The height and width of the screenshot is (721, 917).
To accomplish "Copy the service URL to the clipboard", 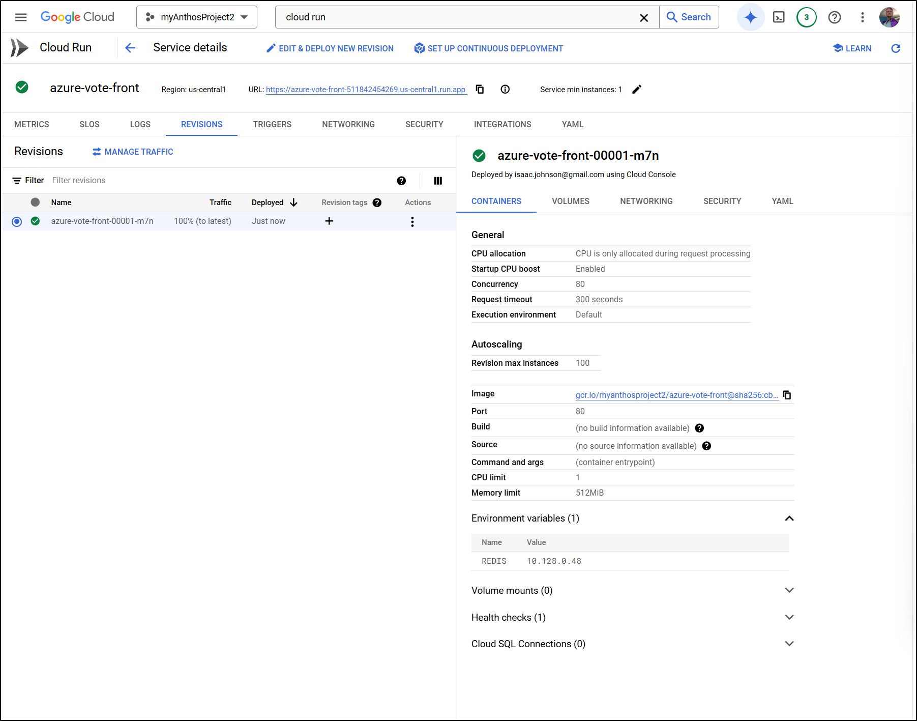I will [x=480, y=89].
